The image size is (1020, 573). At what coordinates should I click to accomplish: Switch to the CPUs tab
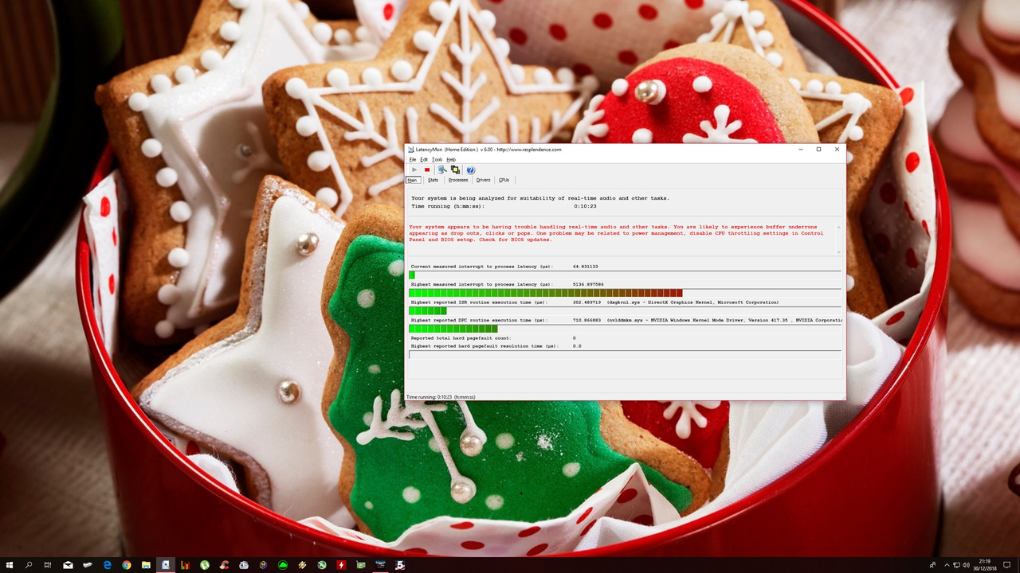click(x=504, y=180)
